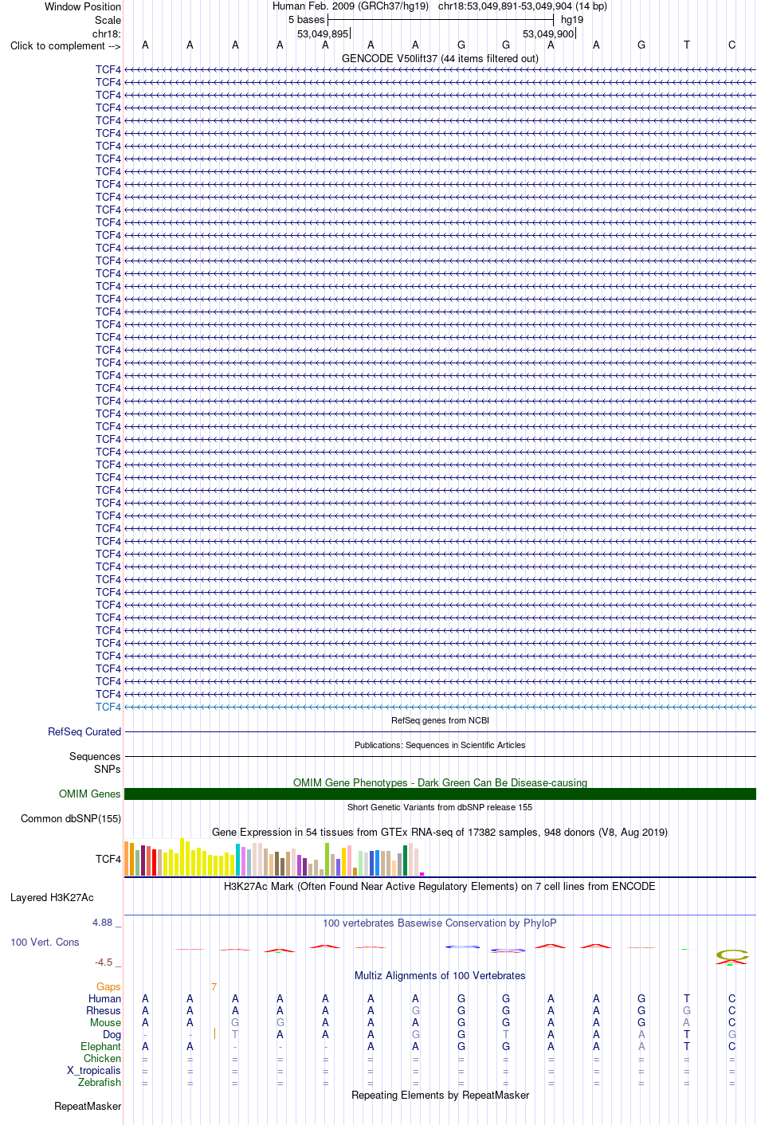Open the RefSeq Curated track label
The image size is (757, 1125).
pos(84,731)
